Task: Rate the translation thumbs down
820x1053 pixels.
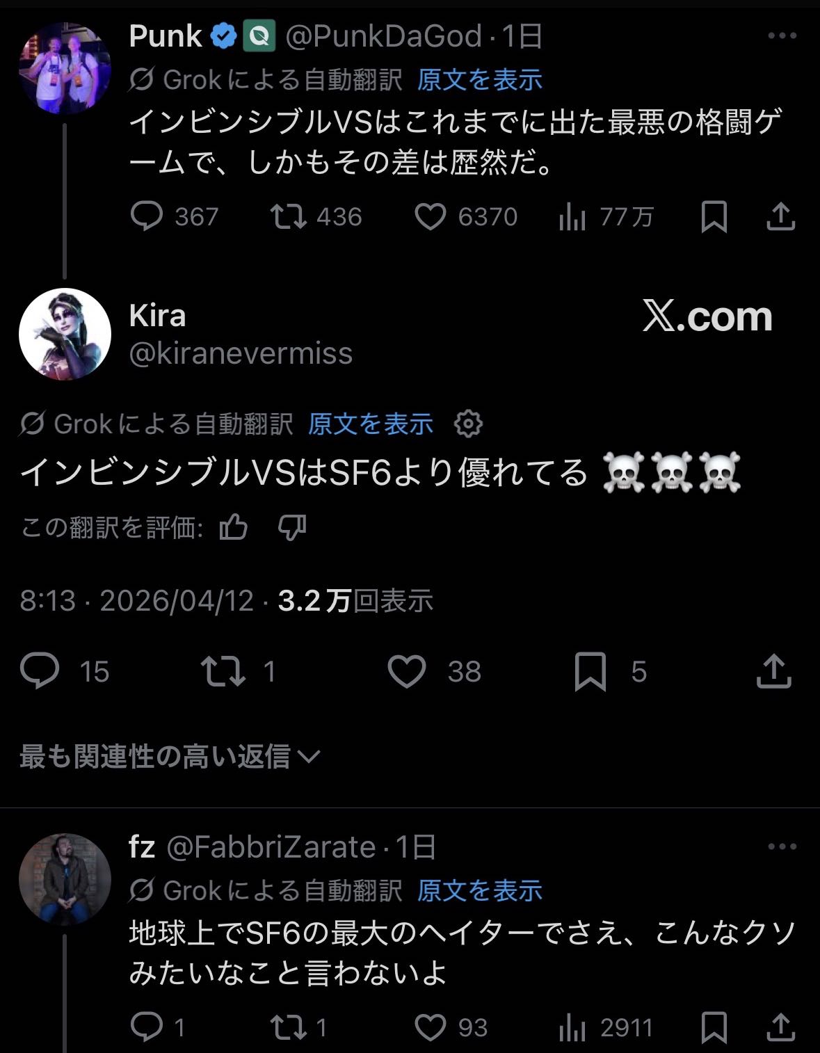Action: (292, 528)
